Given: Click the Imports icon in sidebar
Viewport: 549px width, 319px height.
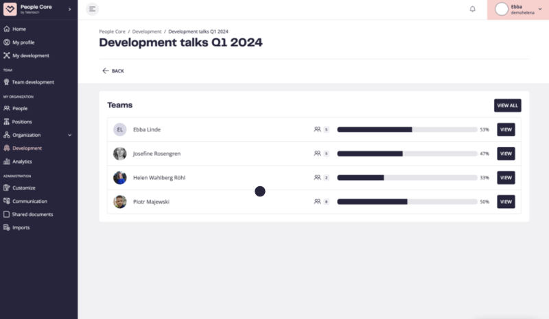Looking at the screenshot, I should [7, 227].
